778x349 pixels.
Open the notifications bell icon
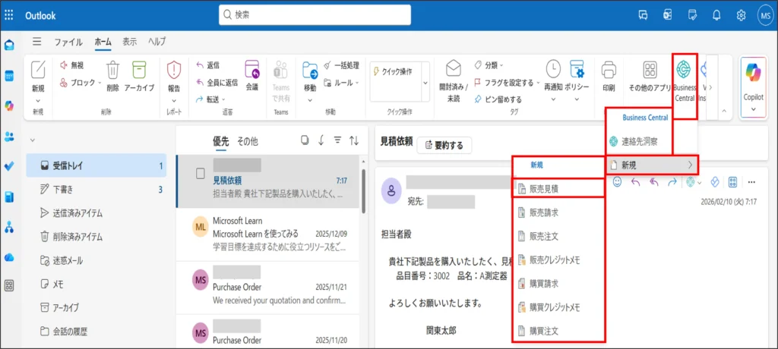pos(716,14)
